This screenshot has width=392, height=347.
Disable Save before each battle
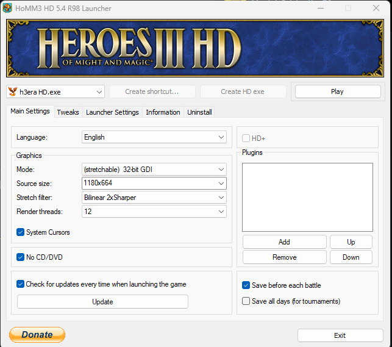coord(246,285)
